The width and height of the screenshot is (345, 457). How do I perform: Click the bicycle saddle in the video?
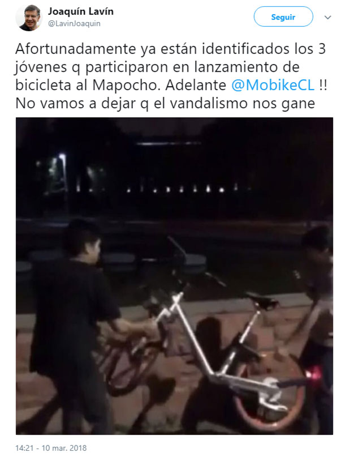(261, 301)
